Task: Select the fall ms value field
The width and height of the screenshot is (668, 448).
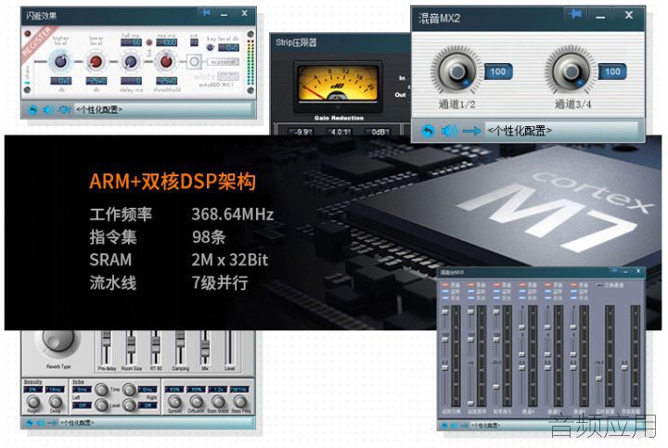Action: [x=131, y=43]
